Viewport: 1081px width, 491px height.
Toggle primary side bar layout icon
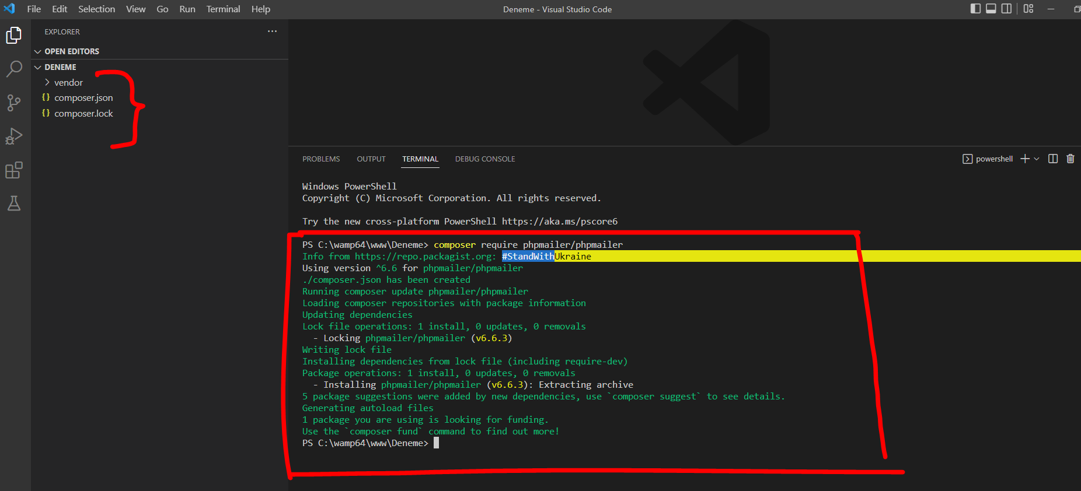coord(975,9)
